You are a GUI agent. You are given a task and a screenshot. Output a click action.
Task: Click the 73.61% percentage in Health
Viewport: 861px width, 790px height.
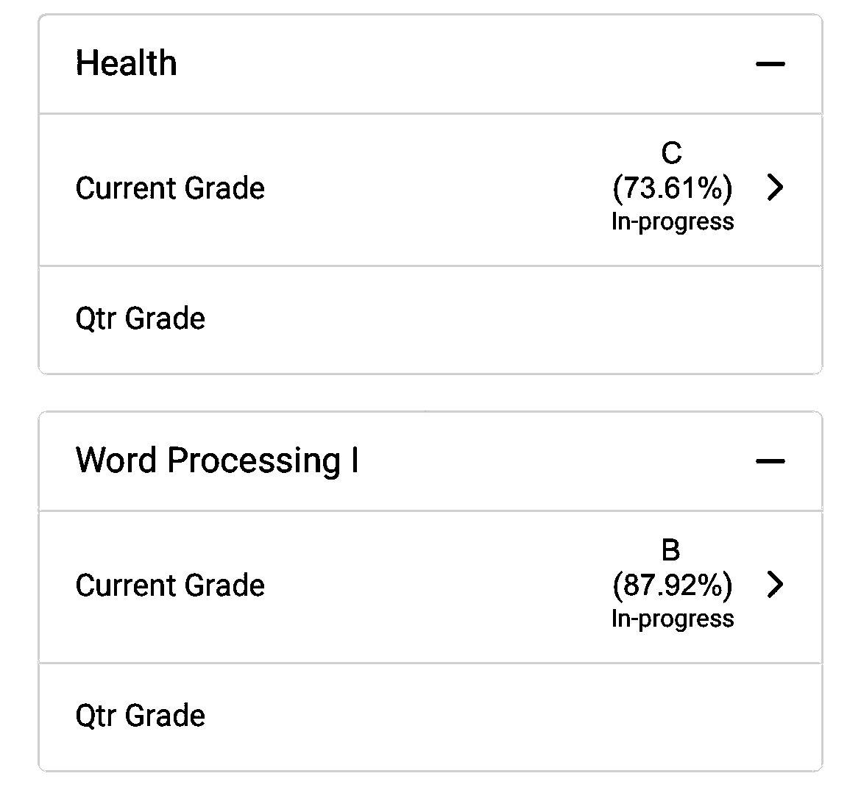[672, 188]
